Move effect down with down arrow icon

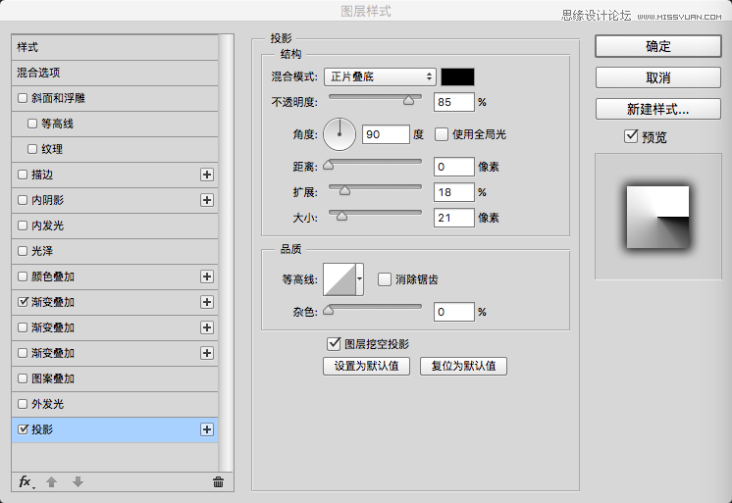point(78,482)
